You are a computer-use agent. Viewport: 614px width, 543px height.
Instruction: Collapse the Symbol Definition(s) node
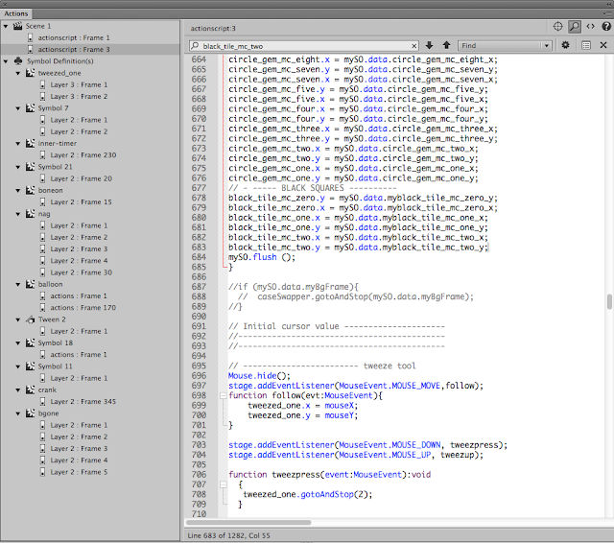pyautogui.click(x=6, y=61)
